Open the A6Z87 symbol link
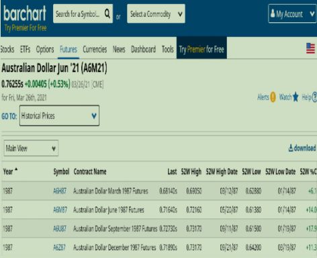The image size is (317, 258). pos(59,247)
